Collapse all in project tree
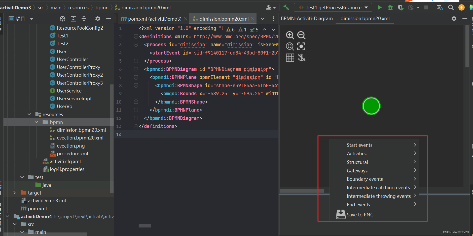This screenshot has width=473, height=236. point(84,19)
